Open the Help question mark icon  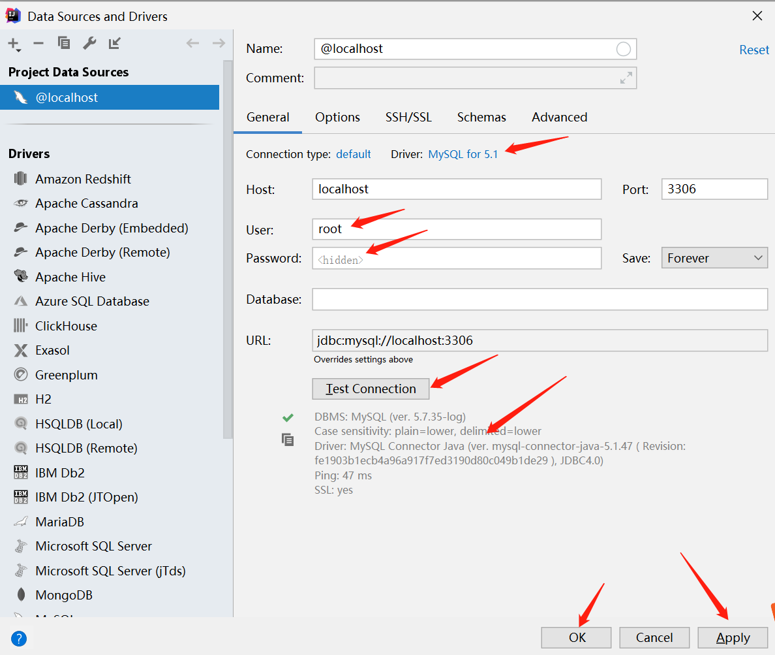pyautogui.click(x=19, y=639)
